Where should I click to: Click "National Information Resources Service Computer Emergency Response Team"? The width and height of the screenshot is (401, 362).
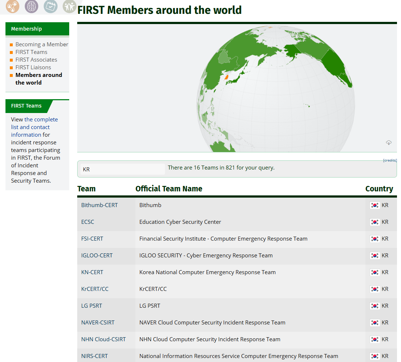tap(239, 356)
